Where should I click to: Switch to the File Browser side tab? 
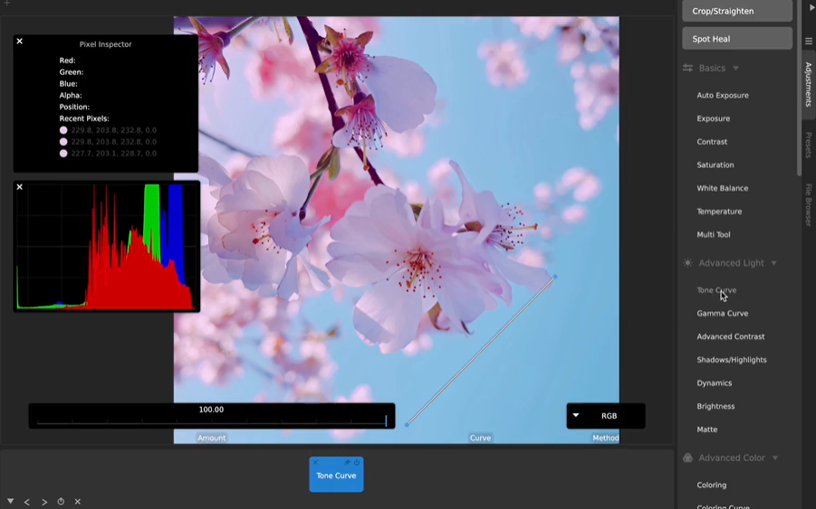pyautogui.click(x=808, y=204)
